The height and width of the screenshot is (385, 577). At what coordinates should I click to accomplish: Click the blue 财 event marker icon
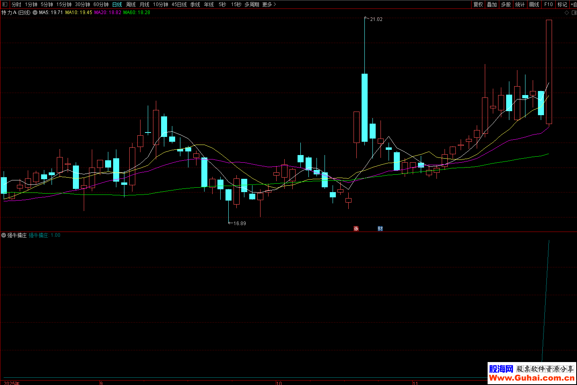pos(380,229)
